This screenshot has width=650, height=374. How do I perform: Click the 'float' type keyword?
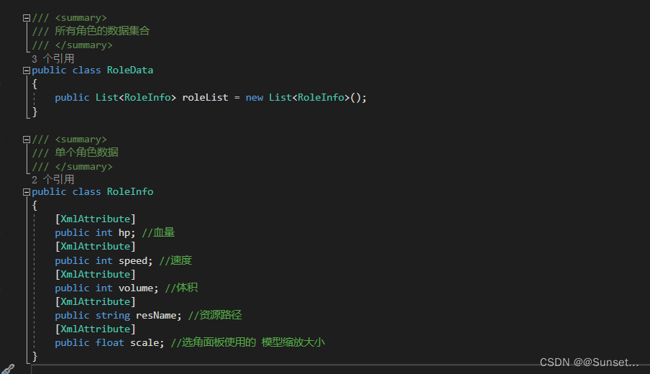(x=110, y=343)
